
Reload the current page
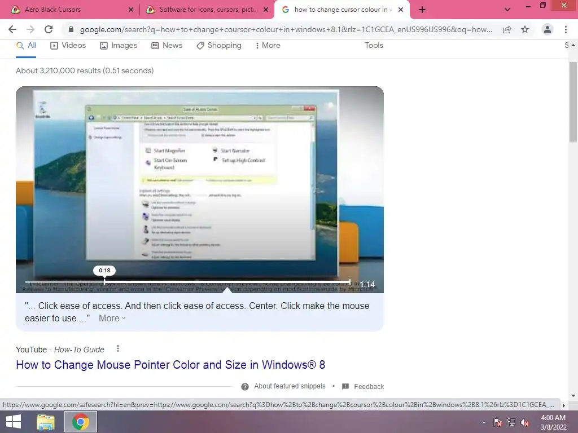(49, 29)
